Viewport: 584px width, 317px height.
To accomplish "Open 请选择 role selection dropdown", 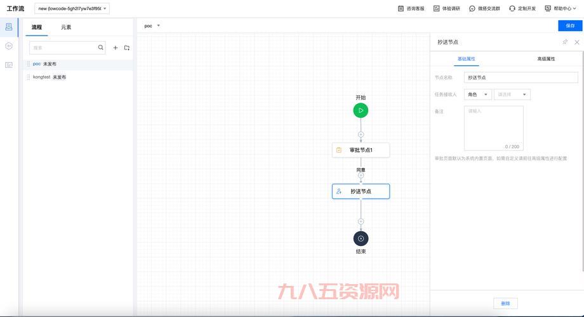I will coord(512,94).
